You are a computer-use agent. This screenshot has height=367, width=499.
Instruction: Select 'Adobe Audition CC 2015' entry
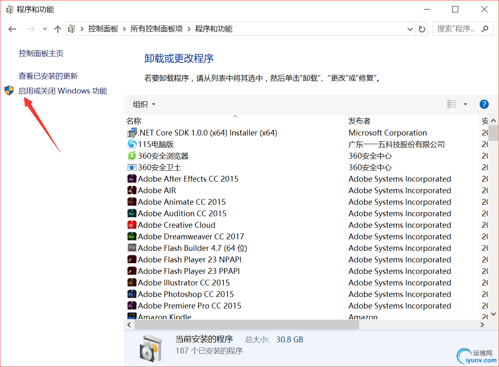(182, 213)
